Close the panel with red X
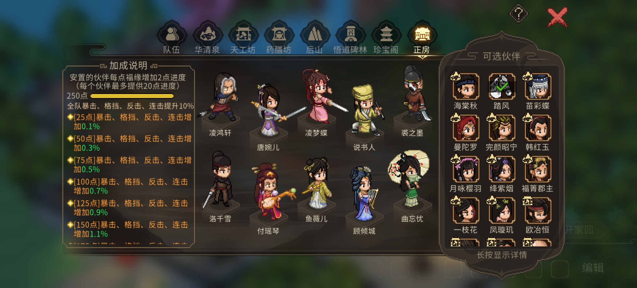Viewport: 637px width, 288px height. (557, 17)
